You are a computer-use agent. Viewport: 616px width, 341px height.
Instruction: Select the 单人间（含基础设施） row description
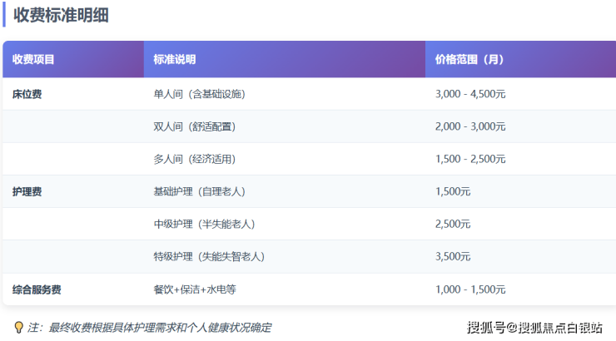pyautogui.click(x=199, y=94)
